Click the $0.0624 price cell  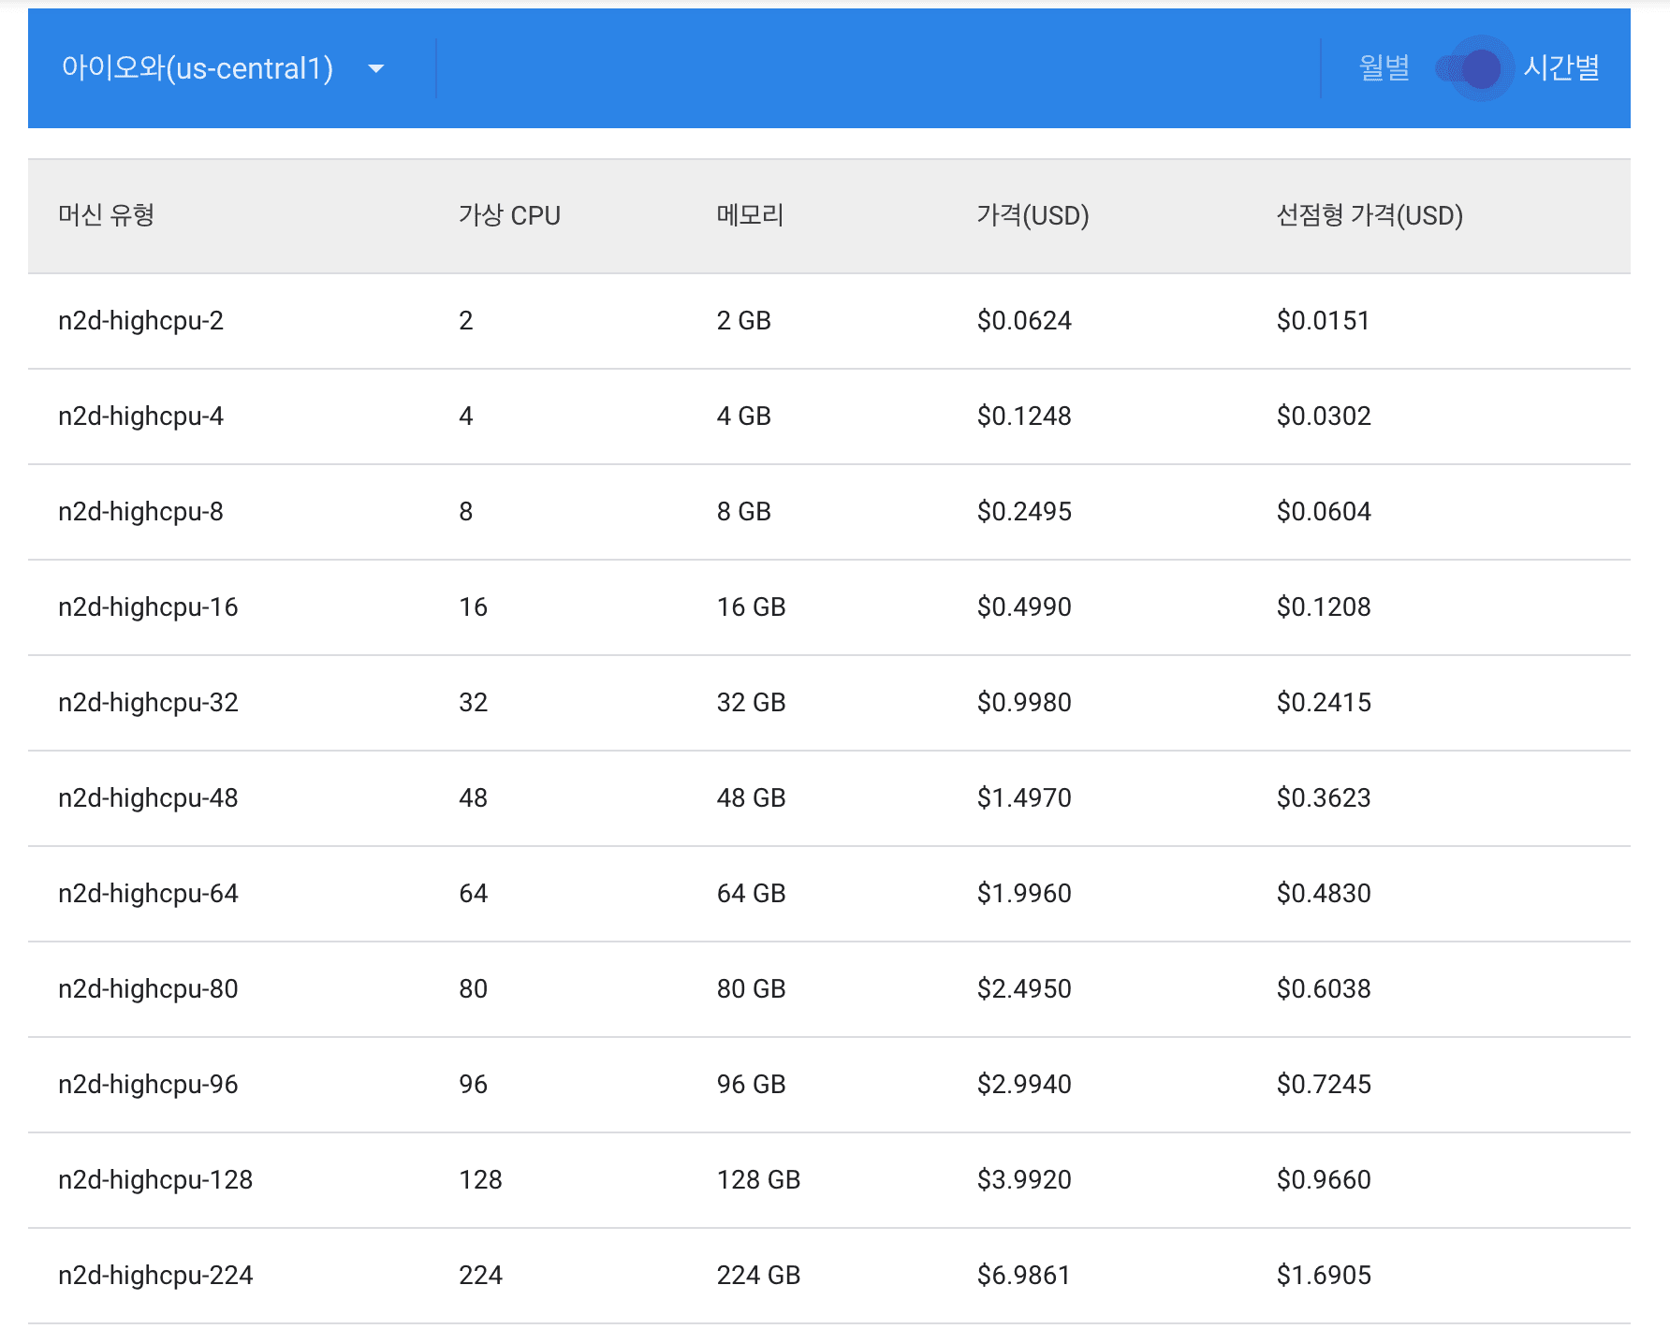tap(1024, 321)
